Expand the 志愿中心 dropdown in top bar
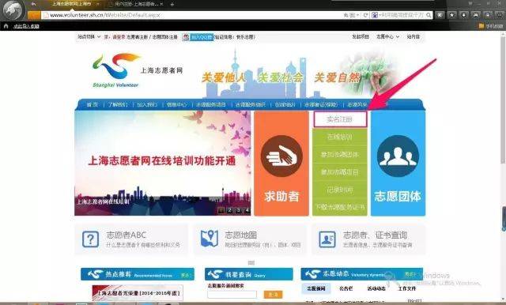Image resolution: width=506 pixels, height=305 pixels. click(387, 37)
